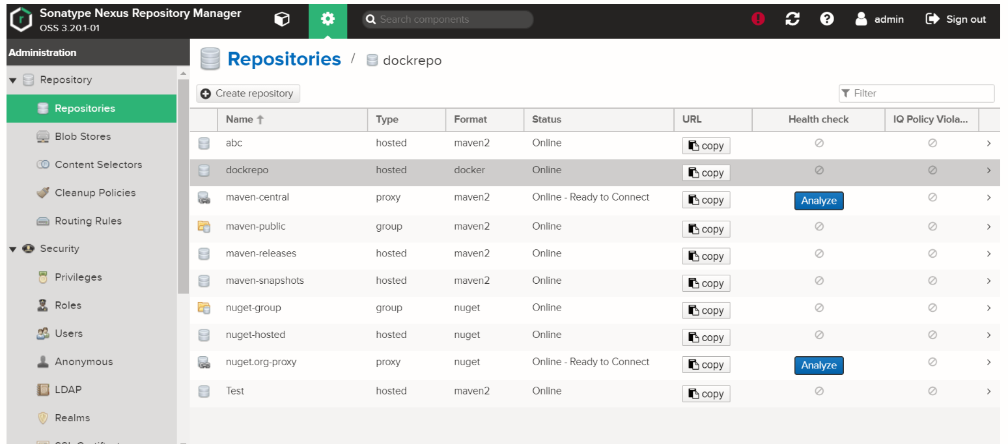Screen dimensions: 1008x444
Task: Open details chevron for the abc row
Action: (x=988, y=143)
